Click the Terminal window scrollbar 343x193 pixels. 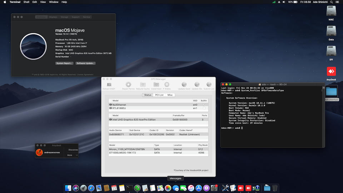(324, 117)
